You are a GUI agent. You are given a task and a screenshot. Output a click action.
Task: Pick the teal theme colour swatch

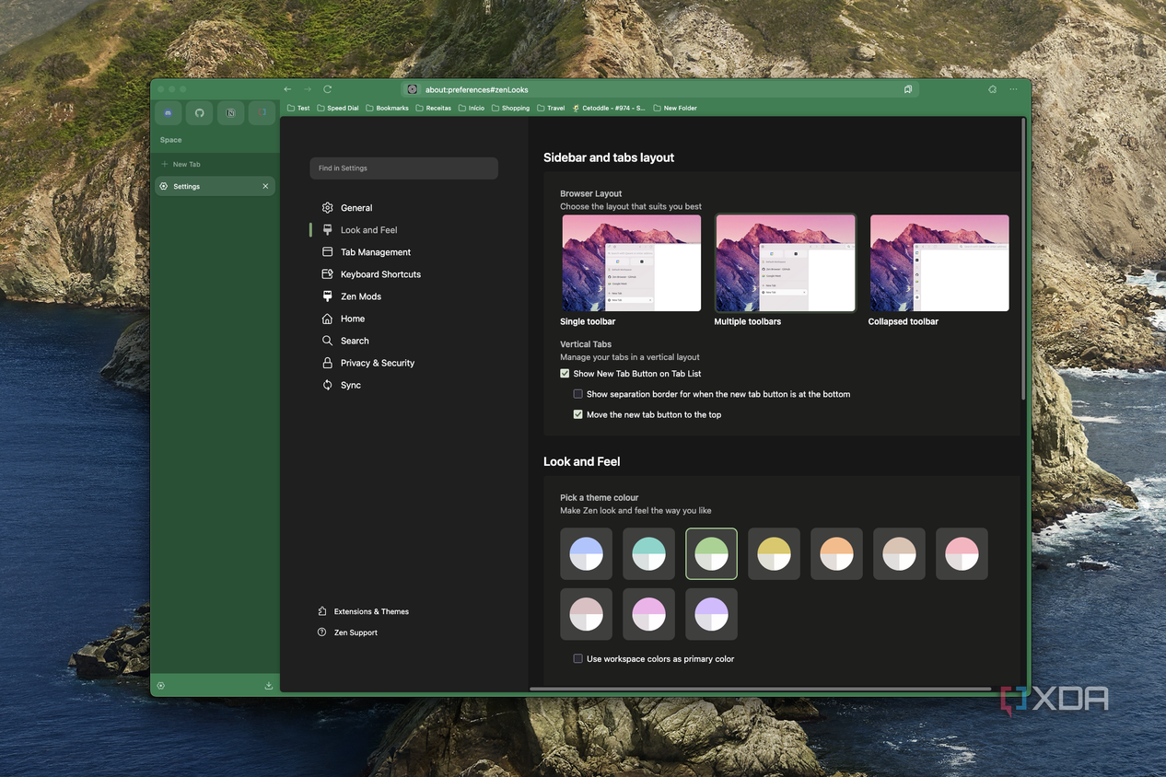pyautogui.click(x=648, y=554)
